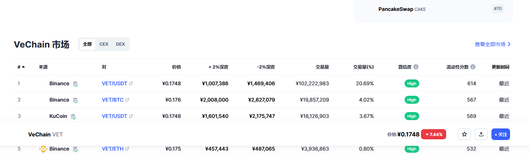Open external link icon beside VET/ETH
529x156 pixels.
point(127,149)
